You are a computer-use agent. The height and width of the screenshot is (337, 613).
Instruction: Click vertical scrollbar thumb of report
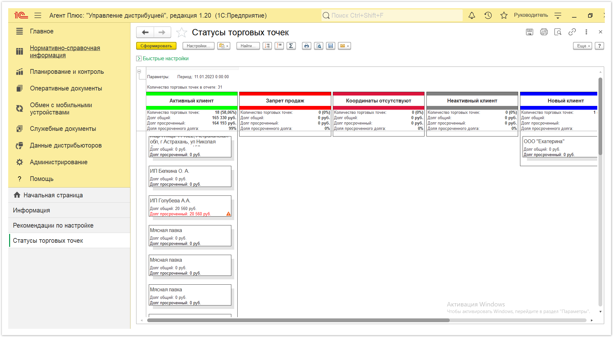600,116
